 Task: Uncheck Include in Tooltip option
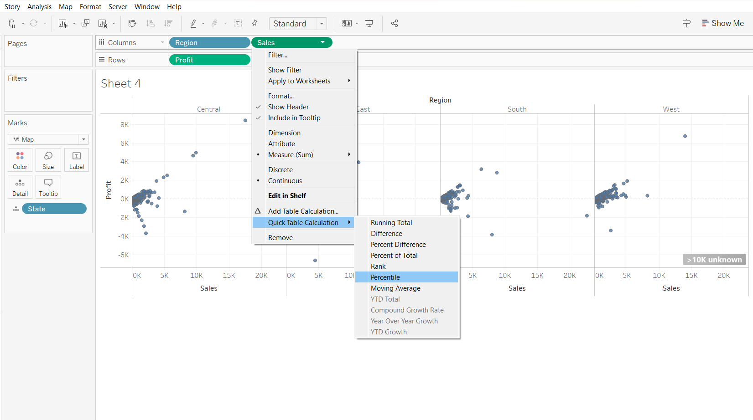point(294,118)
